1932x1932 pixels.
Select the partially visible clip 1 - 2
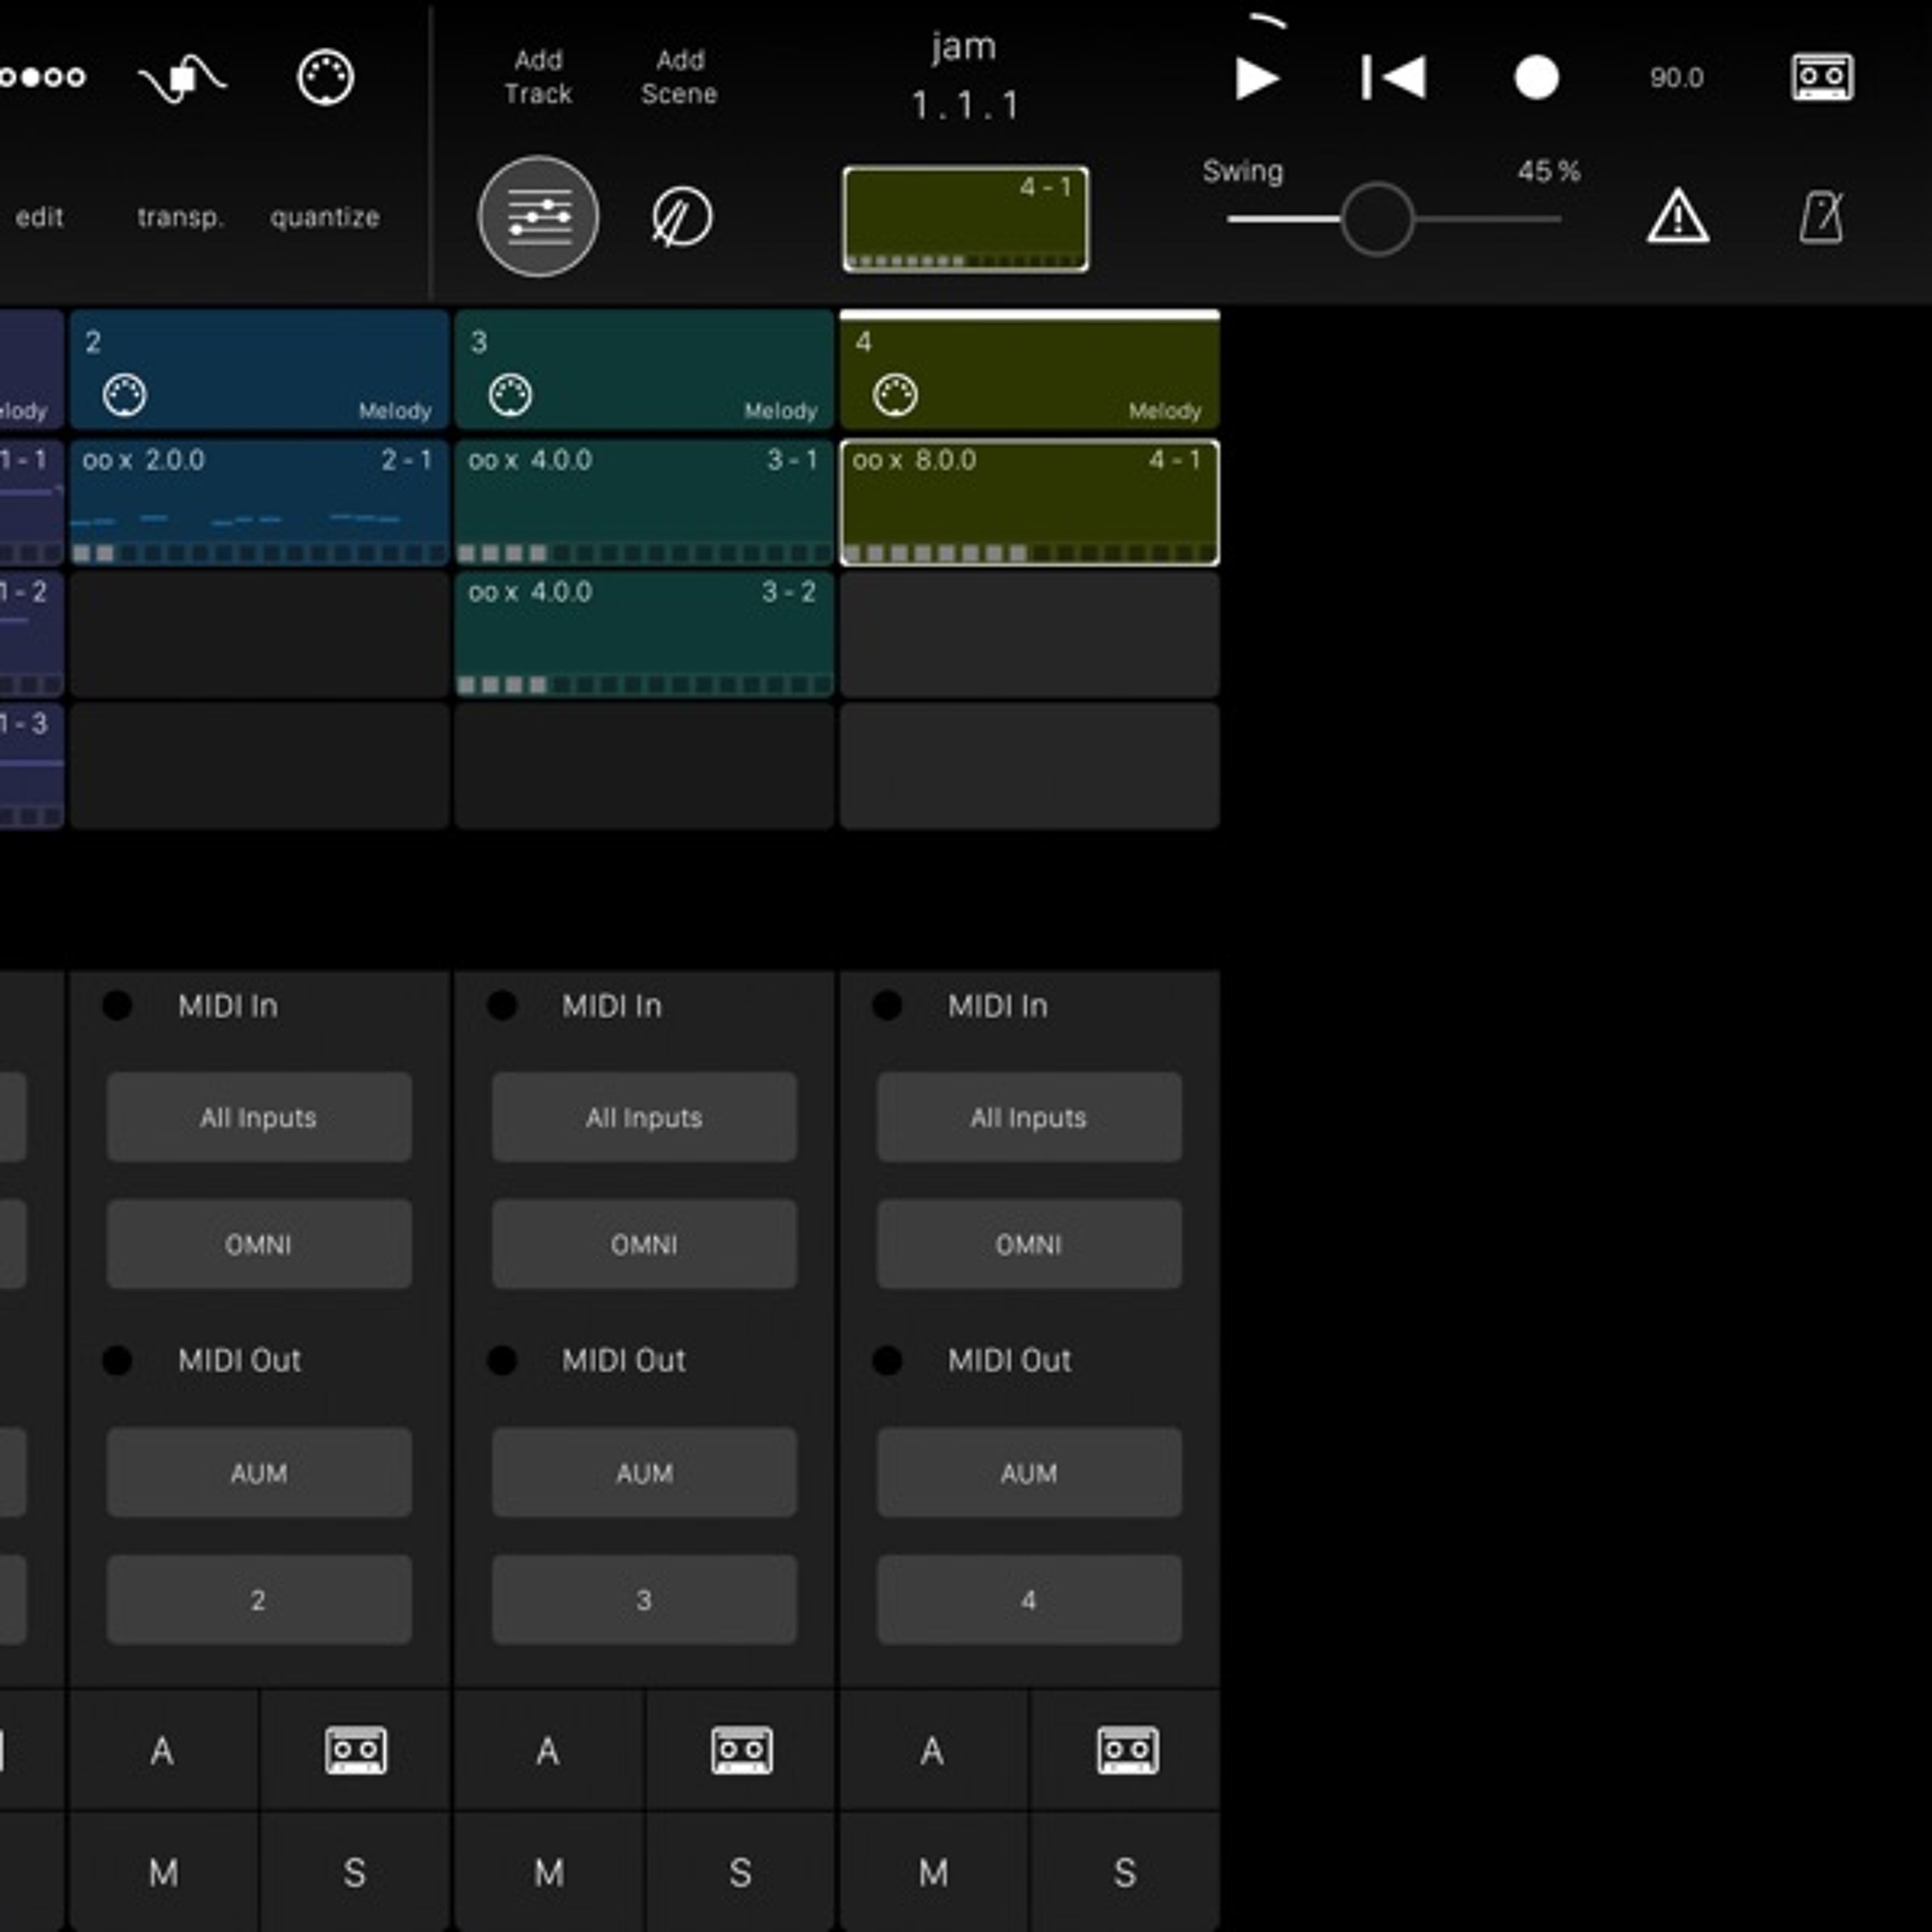tap(32, 634)
